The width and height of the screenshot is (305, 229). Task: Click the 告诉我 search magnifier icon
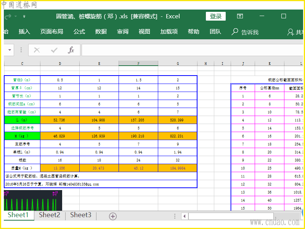pos(235,32)
